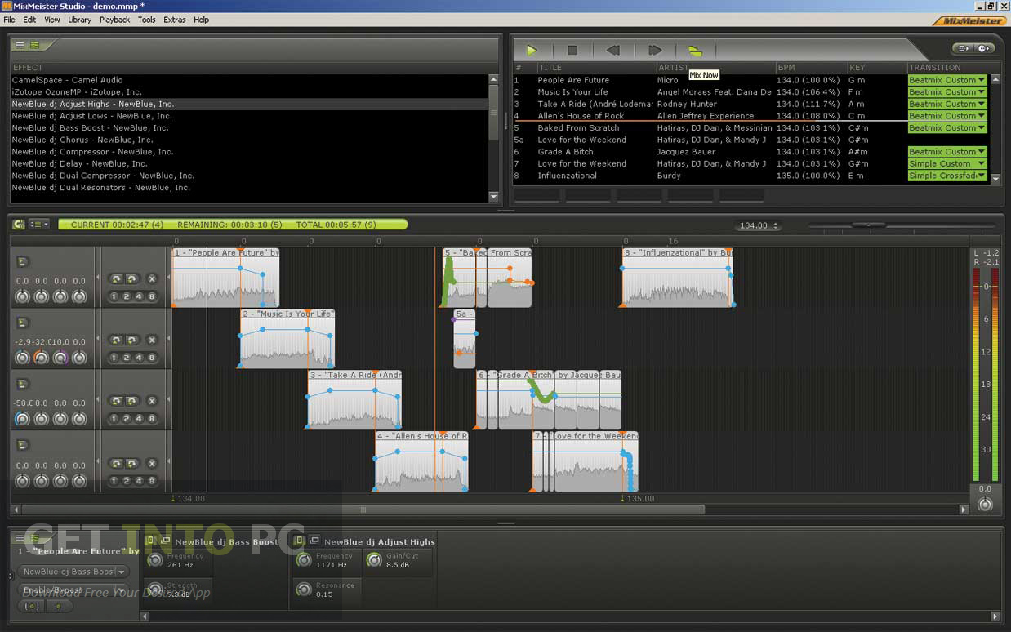Click track 3 green play-flag icon
This screenshot has height=632, width=1011.
[23, 384]
